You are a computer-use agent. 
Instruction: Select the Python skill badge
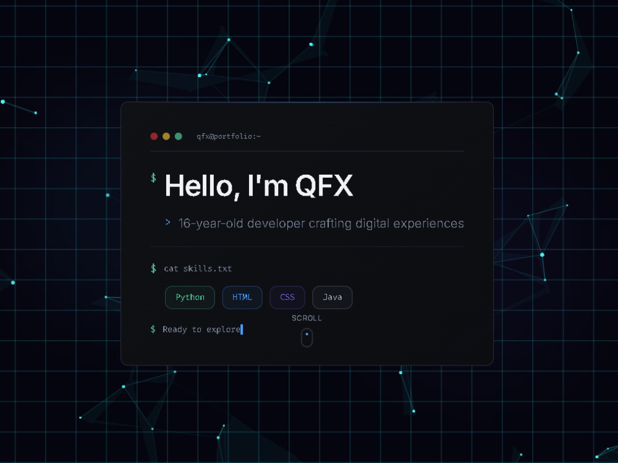[x=190, y=298]
